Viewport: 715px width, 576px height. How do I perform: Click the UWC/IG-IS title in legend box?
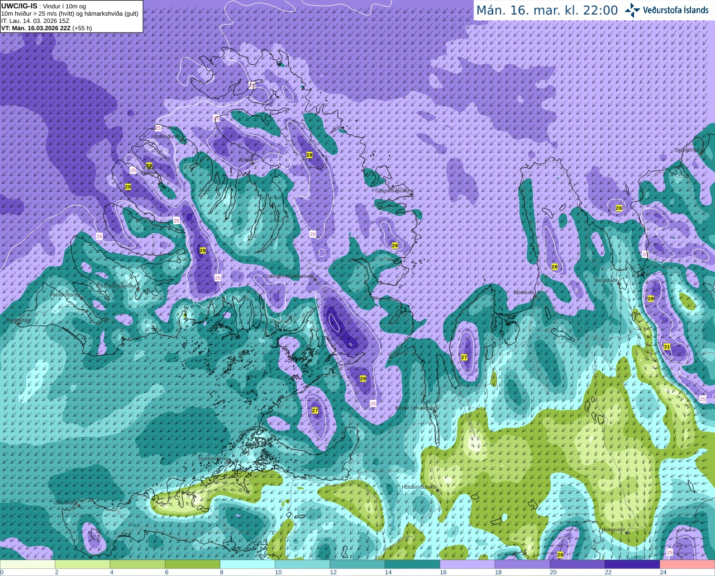19,6
